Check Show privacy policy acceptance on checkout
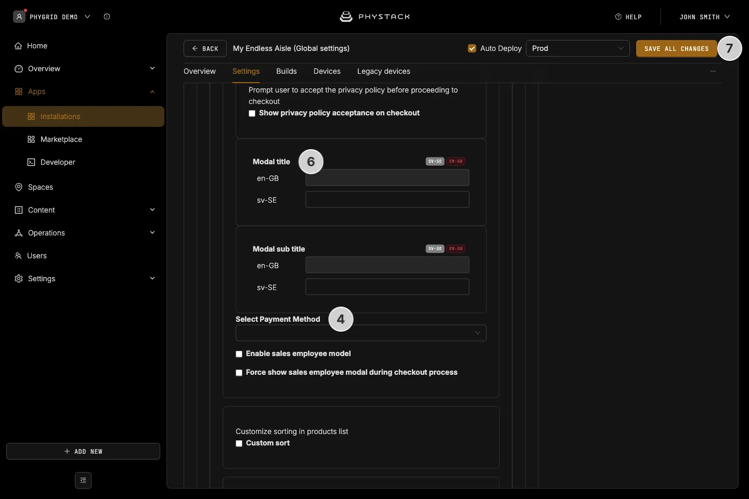749x499 pixels. point(252,113)
